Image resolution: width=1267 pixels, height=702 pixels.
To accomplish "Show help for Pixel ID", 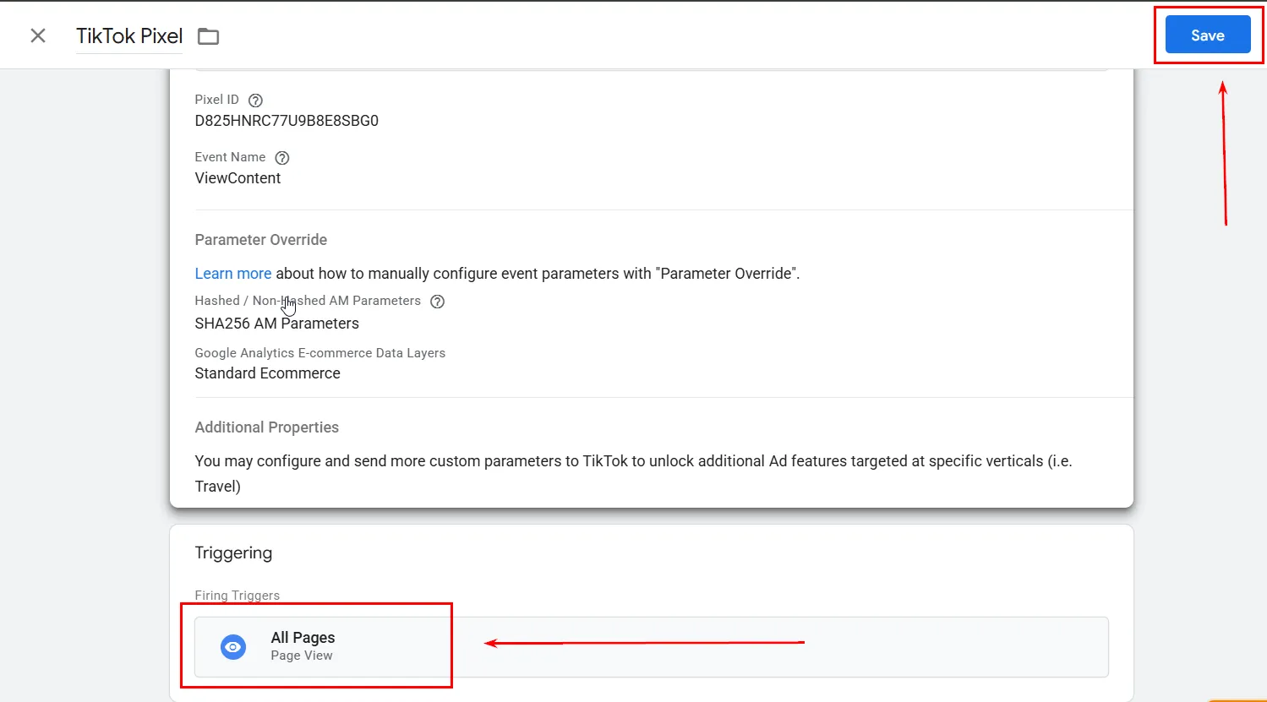I will point(255,101).
